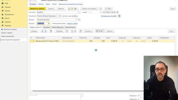Screen dimensions: 178x100
Task: Open the Зарплата section icon
Action: click(3, 22)
